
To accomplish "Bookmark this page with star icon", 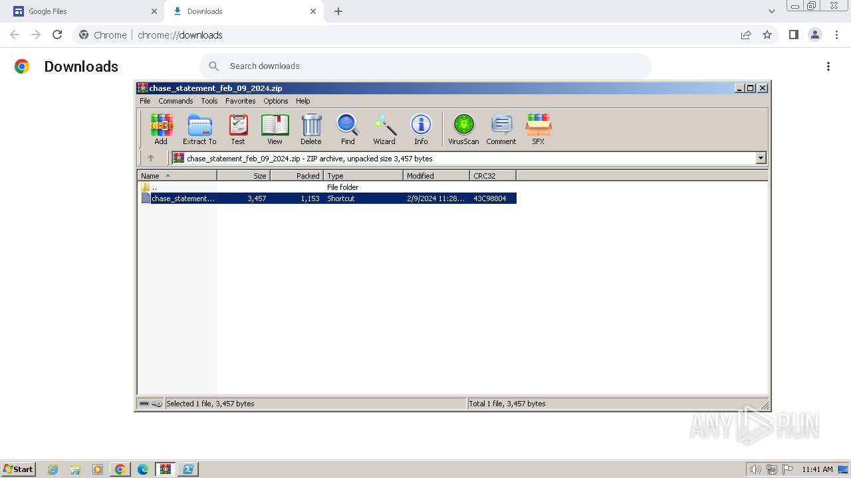I will tap(767, 35).
